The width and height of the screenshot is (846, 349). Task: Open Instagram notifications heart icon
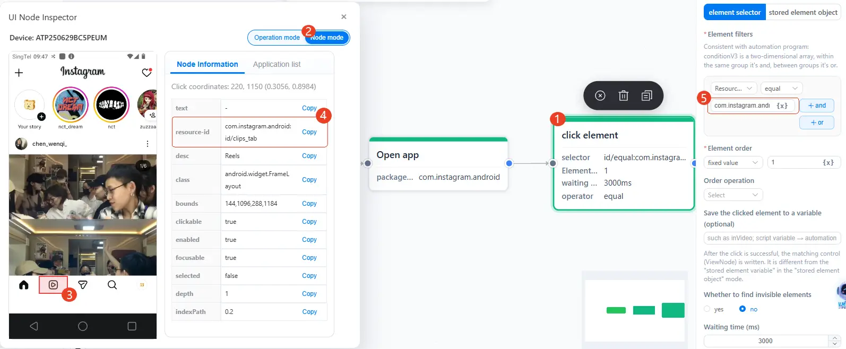tap(147, 73)
